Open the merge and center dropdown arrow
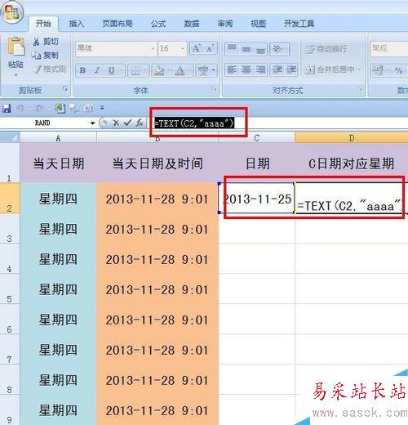The image size is (408, 425). (x=359, y=70)
